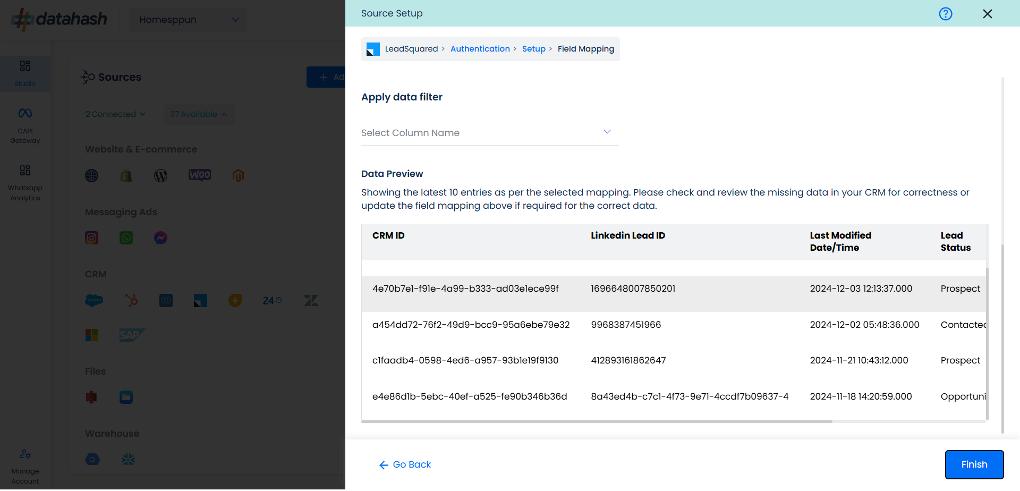
Task: Select the SAP CRM icon
Action: [x=132, y=335]
